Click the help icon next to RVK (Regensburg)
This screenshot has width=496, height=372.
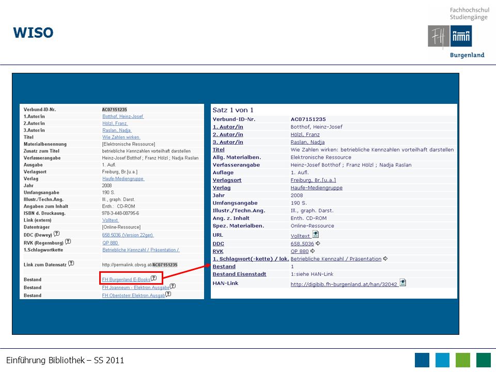click(68, 242)
